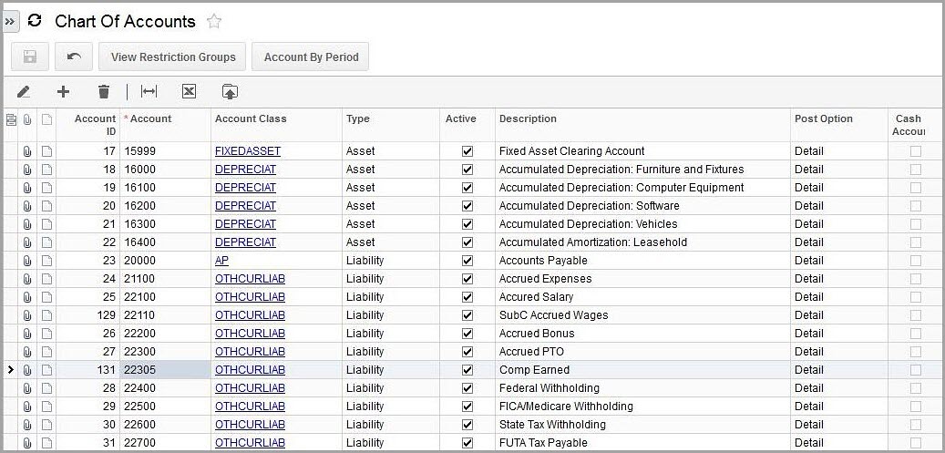Click the Account By Period button
This screenshot has height=453, width=945.
coord(311,57)
